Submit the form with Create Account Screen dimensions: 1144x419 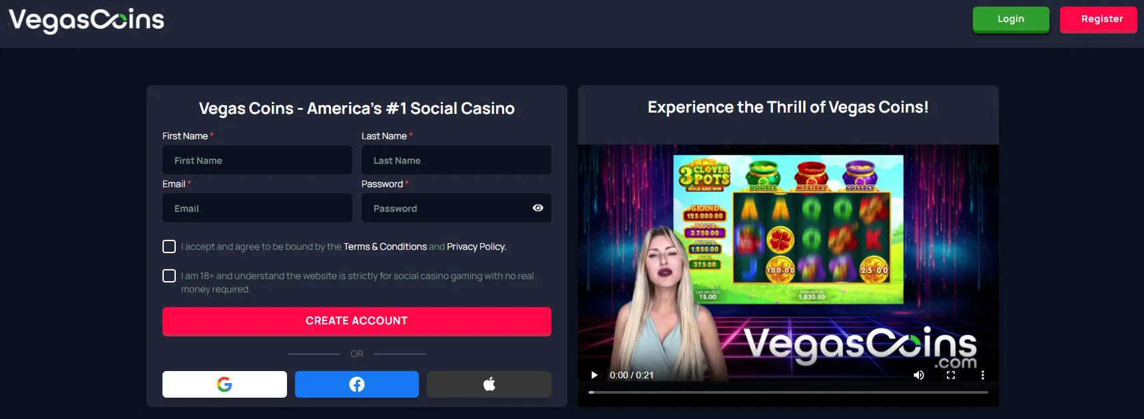357,321
